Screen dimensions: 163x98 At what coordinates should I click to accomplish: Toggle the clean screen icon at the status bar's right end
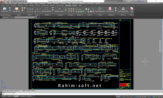(159, 97)
